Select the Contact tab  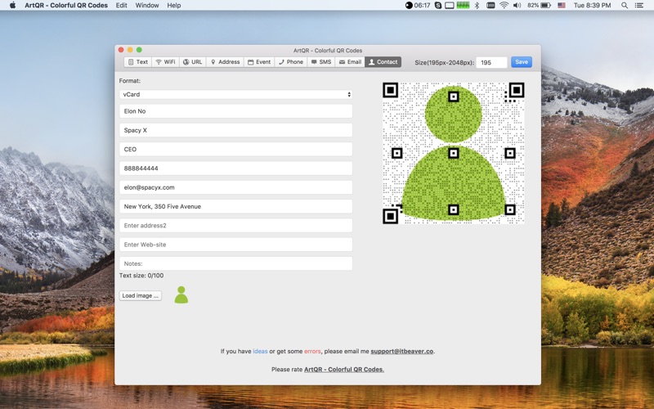coord(383,62)
